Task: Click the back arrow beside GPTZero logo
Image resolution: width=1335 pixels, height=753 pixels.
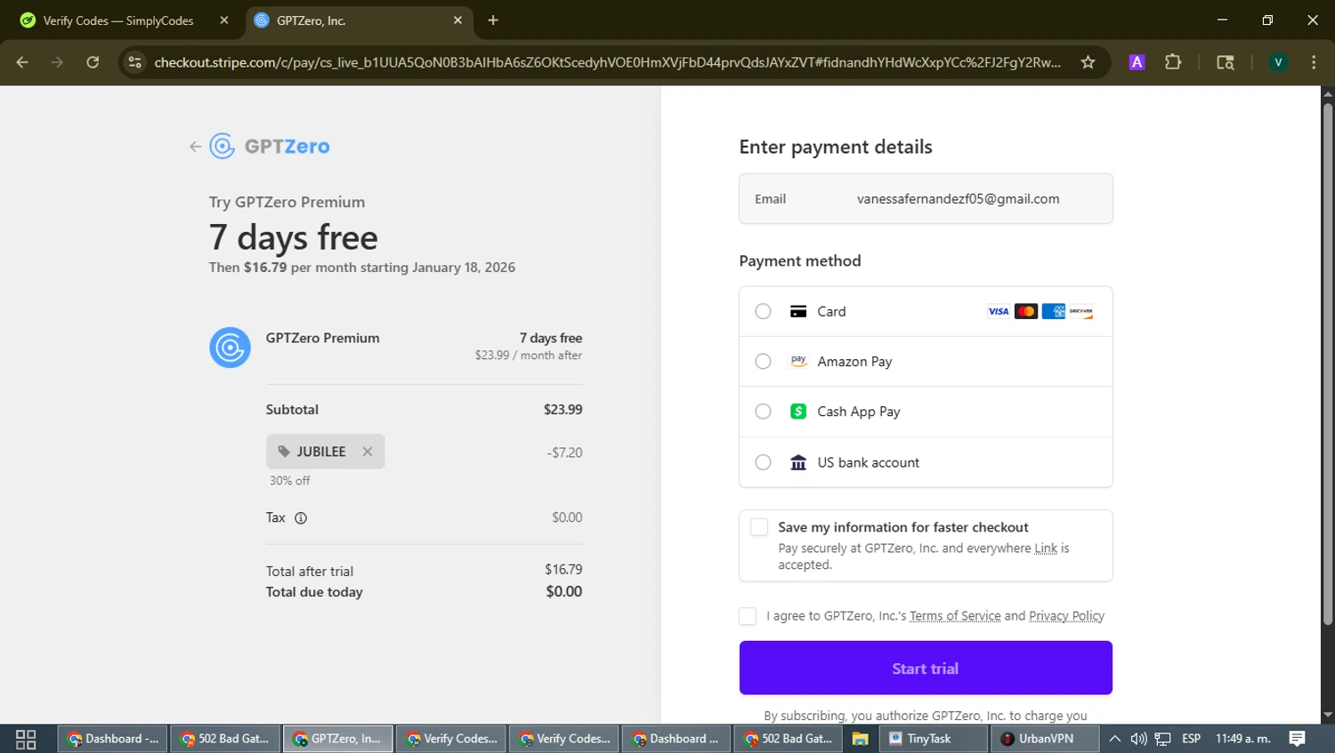Action: pos(195,147)
